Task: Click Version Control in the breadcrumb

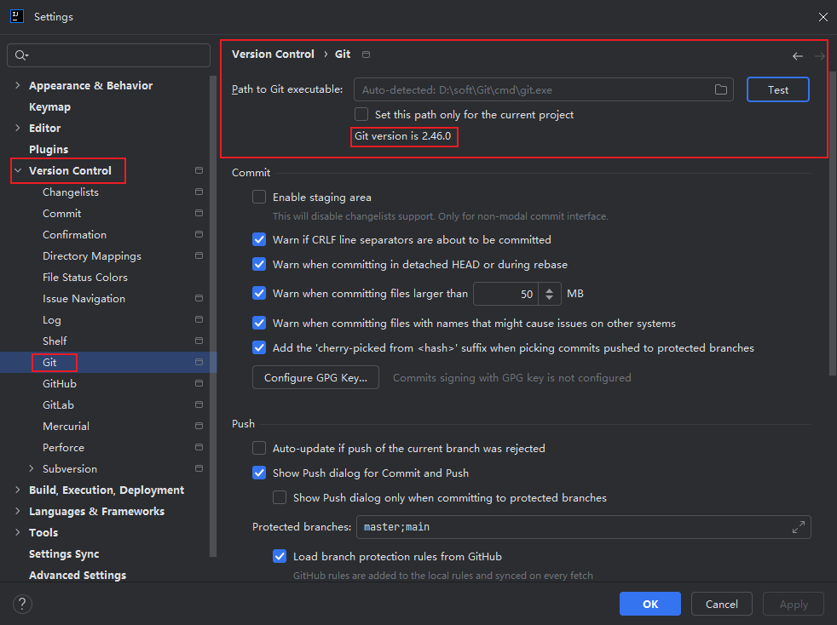Action: coord(273,54)
